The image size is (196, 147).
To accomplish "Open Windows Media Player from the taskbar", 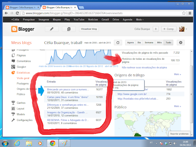I will (41, 143).
